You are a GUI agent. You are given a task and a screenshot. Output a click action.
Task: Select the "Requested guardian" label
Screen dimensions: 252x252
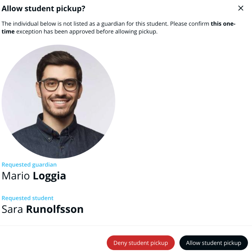(29, 165)
